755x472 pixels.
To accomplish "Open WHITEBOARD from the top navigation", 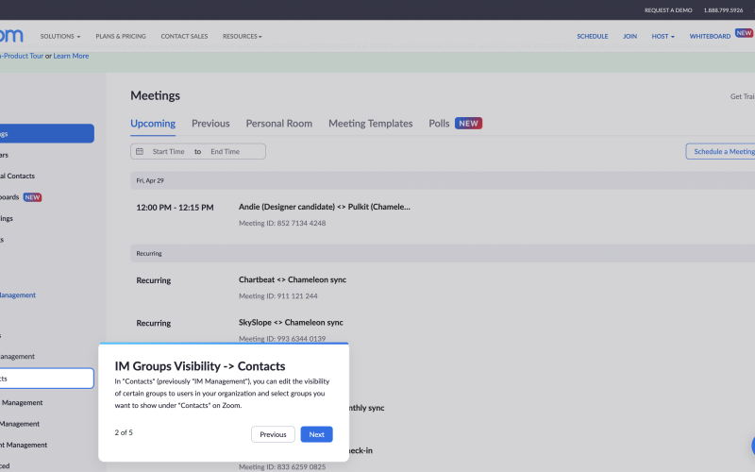I will pos(710,36).
